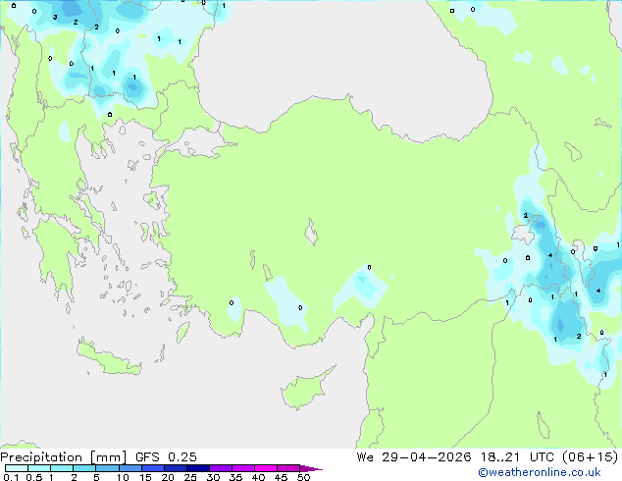Viewport: 622px width, 481px height.
Task: Select the 35–40 mm legend swatch
Action: point(243,468)
